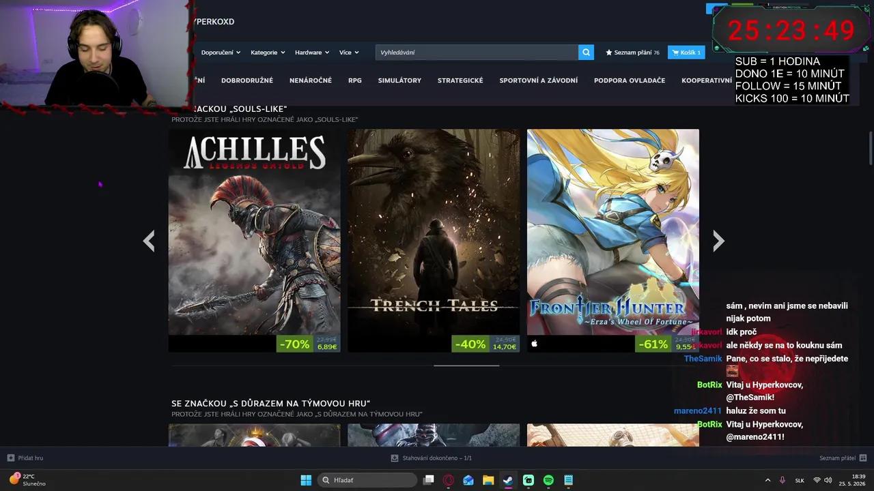Open the Stahování dokončeno downloads status
The image size is (874, 491).
tap(432, 458)
